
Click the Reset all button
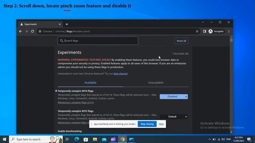(x=181, y=41)
